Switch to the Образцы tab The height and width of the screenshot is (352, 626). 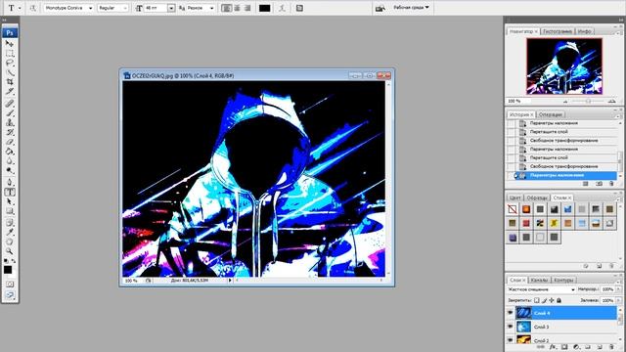(537, 198)
